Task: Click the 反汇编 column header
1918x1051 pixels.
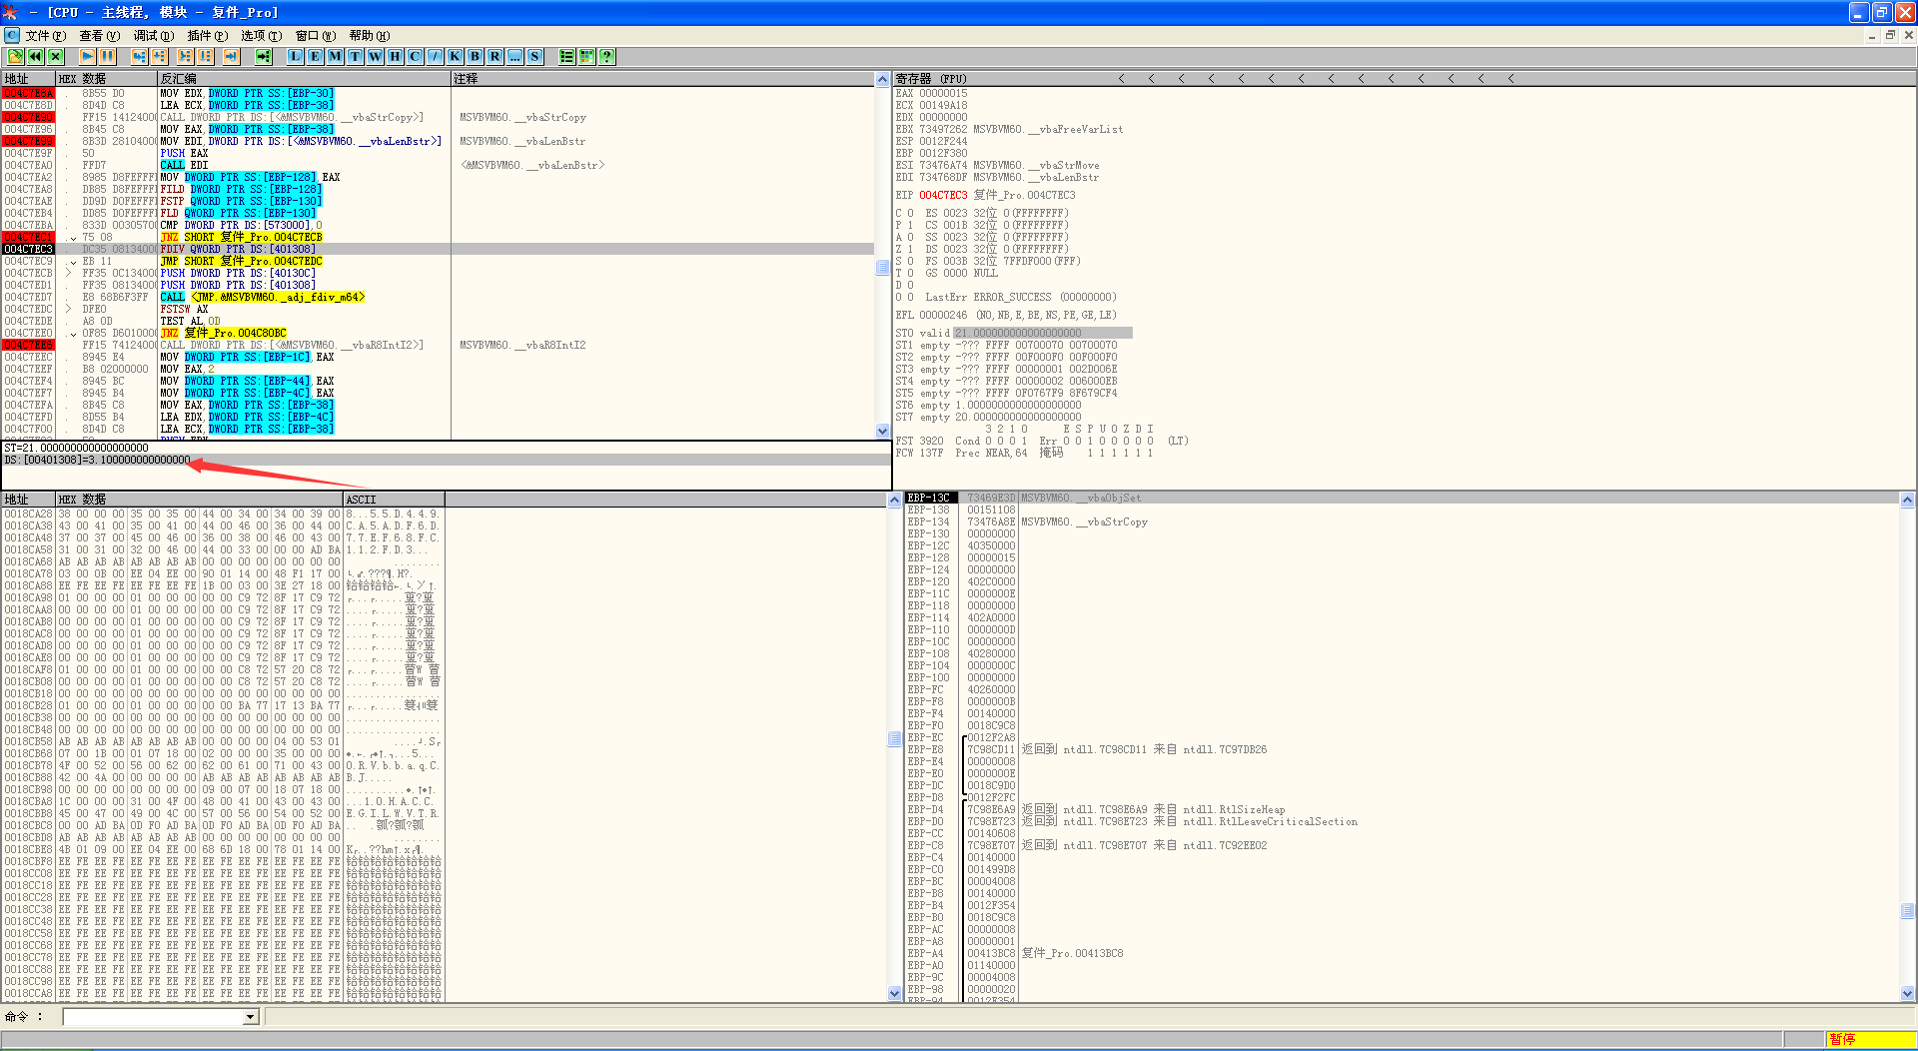Action: pos(180,79)
